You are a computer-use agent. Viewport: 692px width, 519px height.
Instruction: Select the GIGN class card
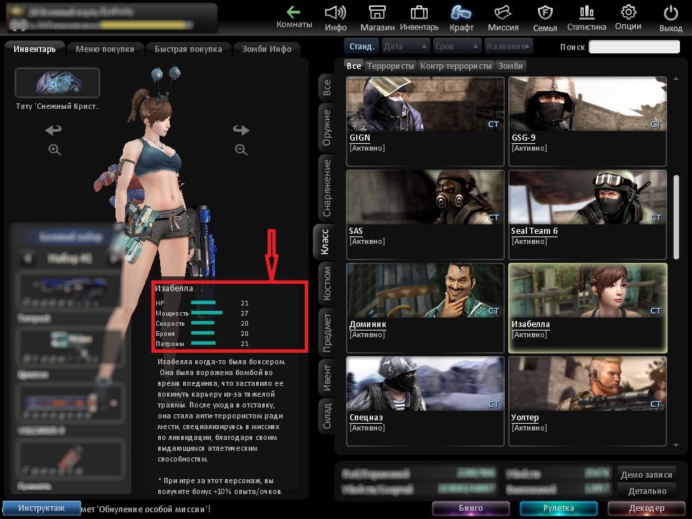[x=426, y=122]
